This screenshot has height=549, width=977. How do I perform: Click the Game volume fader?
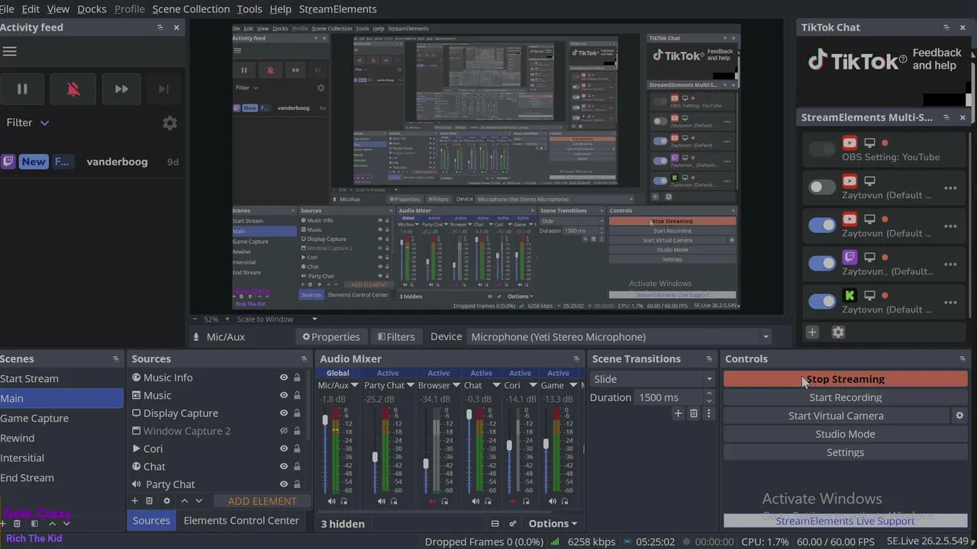tap(546, 444)
